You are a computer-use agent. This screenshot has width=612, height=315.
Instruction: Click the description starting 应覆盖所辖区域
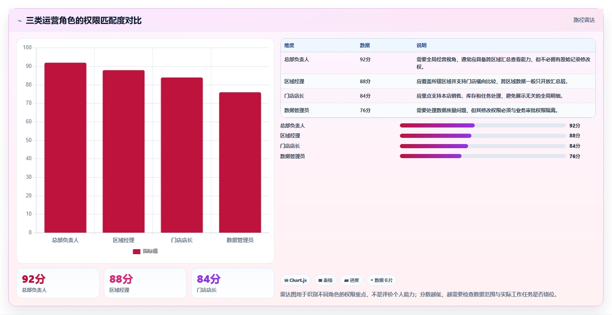(492, 82)
